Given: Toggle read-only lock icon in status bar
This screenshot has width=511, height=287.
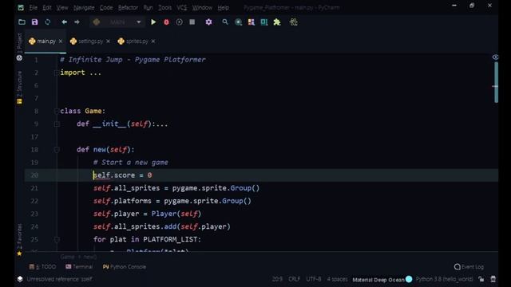Looking at the screenshot, I should click(481, 279).
